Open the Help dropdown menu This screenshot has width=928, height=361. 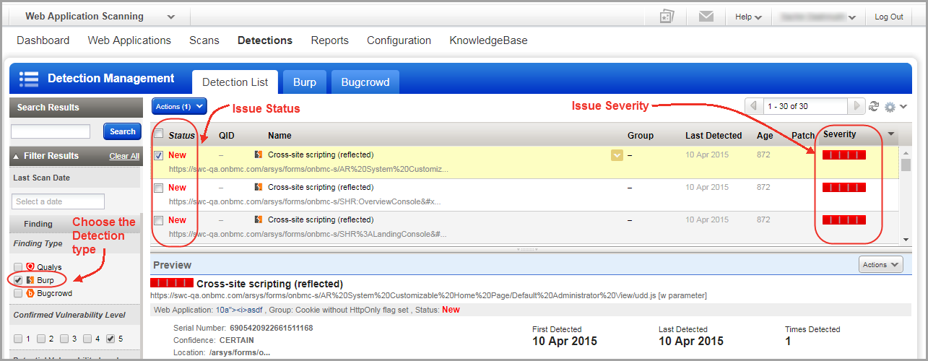click(748, 17)
